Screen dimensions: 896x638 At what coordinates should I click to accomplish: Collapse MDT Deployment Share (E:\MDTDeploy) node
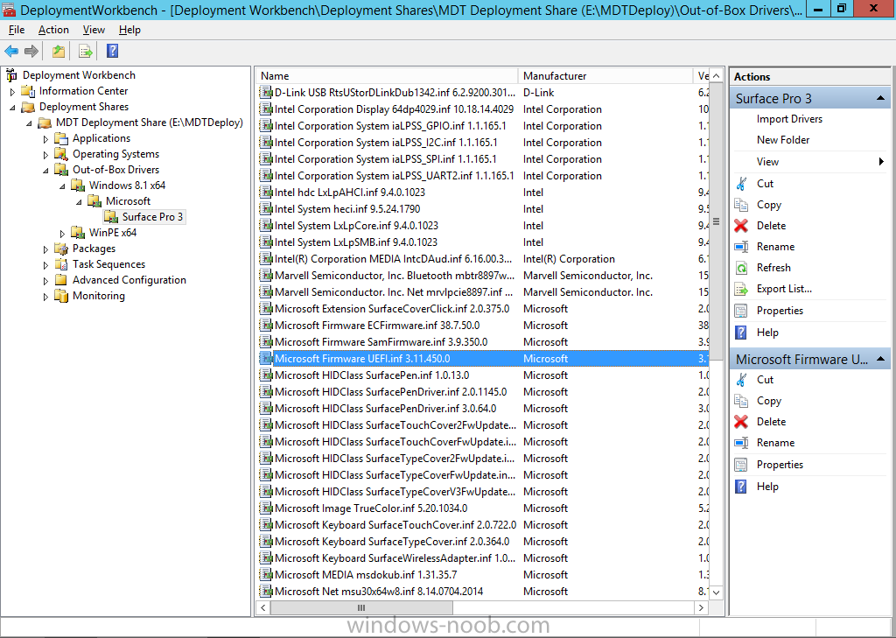pos(29,123)
